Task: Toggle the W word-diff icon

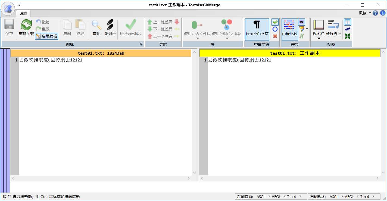Action: click(x=302, y=22)
